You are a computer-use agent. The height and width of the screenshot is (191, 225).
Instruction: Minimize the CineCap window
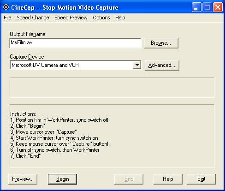(x=196, y=7)
